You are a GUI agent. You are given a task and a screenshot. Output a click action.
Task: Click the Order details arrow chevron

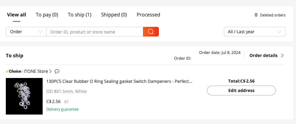(x=283, y=55)
